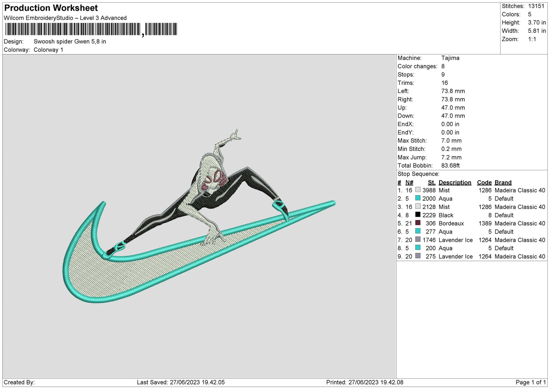The height and width of the screenshot is (389, 550).
Task: Click the Description column header
Action: [454, 182]
